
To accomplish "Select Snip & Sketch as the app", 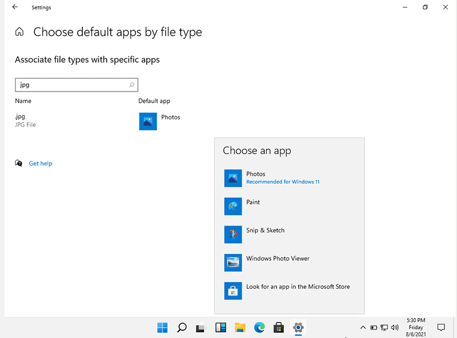I will pos(289,234).
